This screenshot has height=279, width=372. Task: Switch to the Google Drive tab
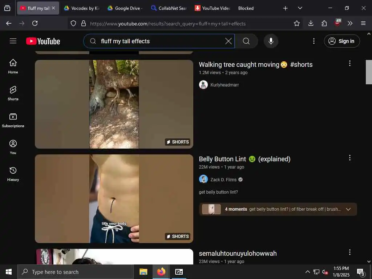[125, 8]
